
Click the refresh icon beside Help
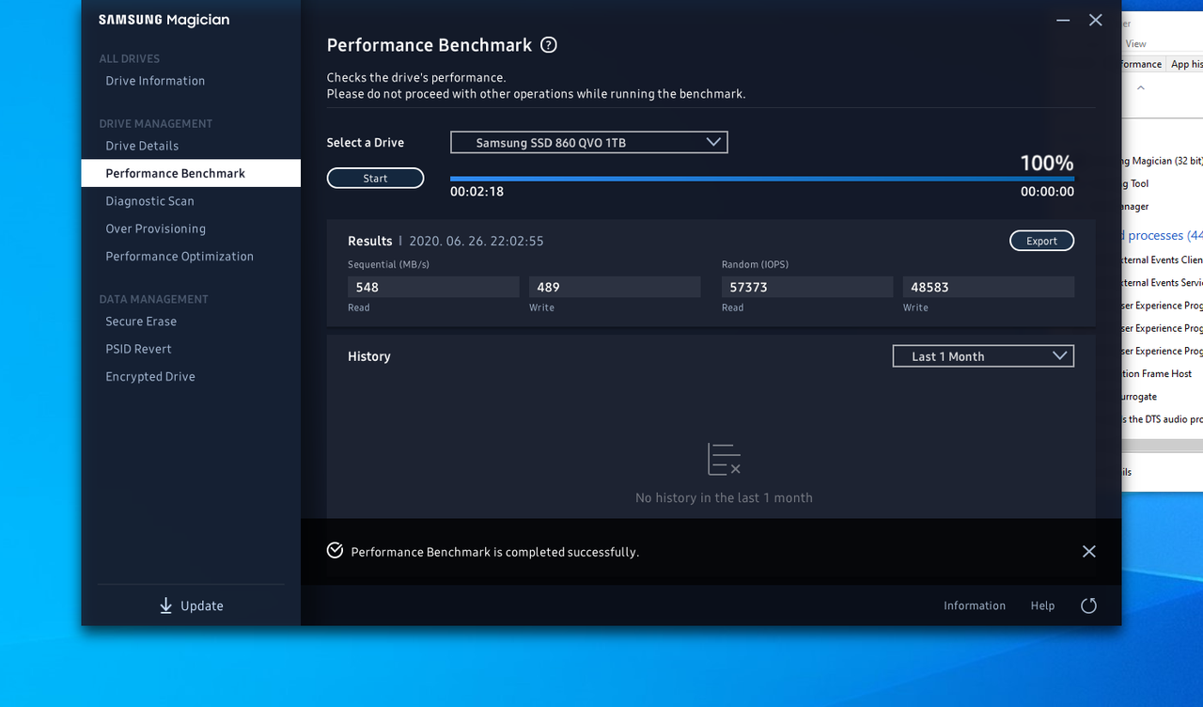(1088, 605)
